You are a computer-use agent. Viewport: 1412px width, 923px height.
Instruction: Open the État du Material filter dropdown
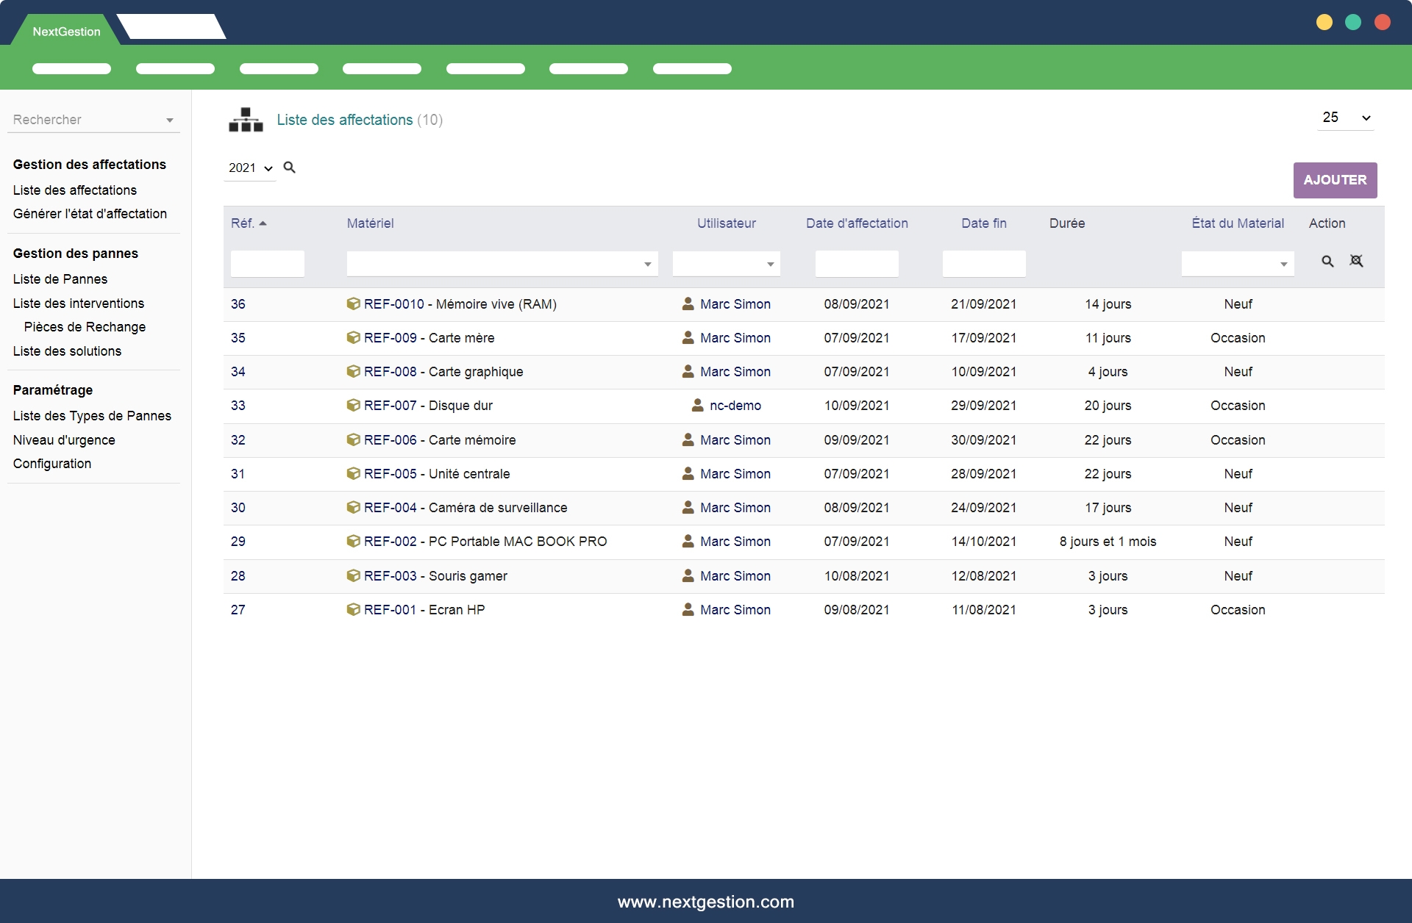click(x=1283, y=265)
